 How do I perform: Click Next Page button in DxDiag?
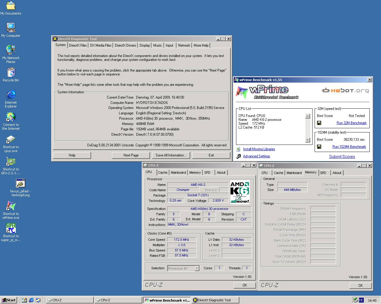(131, 155)
